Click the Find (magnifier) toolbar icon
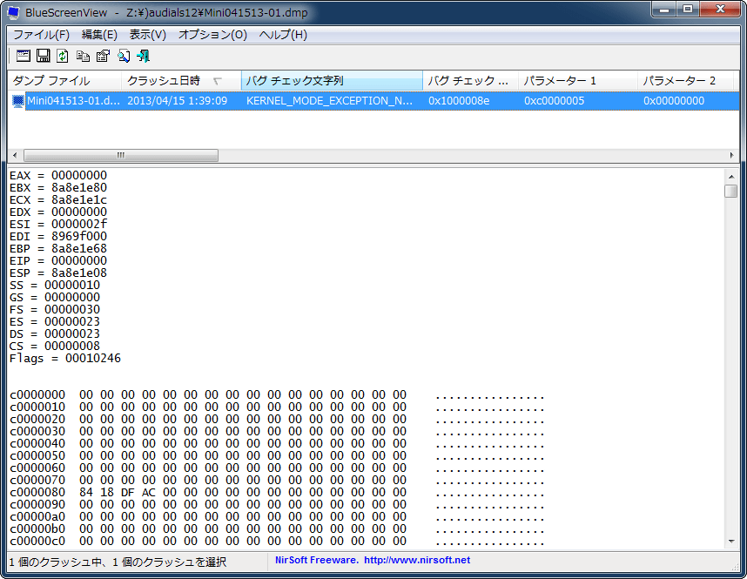Viewport: 747px width, 579px height. pyautogui.click(x=124, y=56)
